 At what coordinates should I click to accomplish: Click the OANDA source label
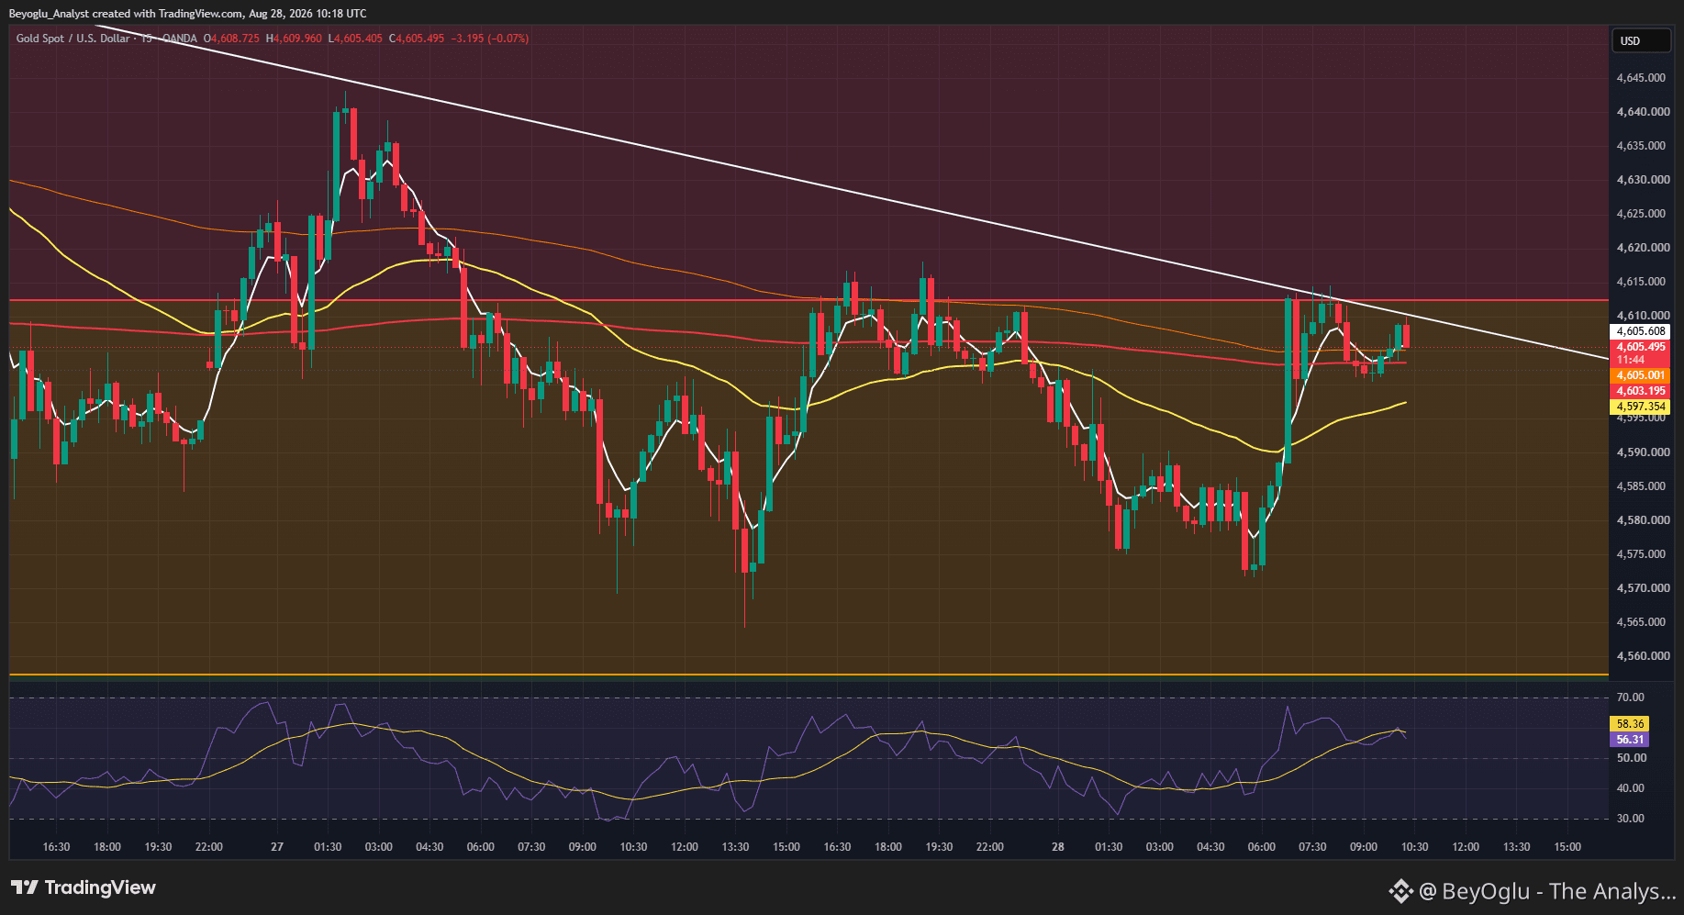pyautogui.click(x=179, y=39)
